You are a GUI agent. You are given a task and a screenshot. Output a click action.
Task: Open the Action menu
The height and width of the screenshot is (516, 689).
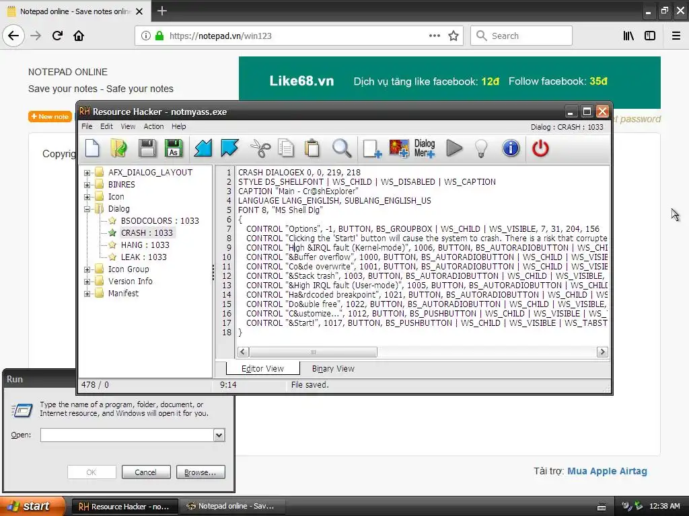coord(153,126)
